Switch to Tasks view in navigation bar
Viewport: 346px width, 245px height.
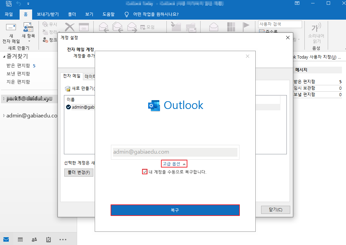click(49, 240)
